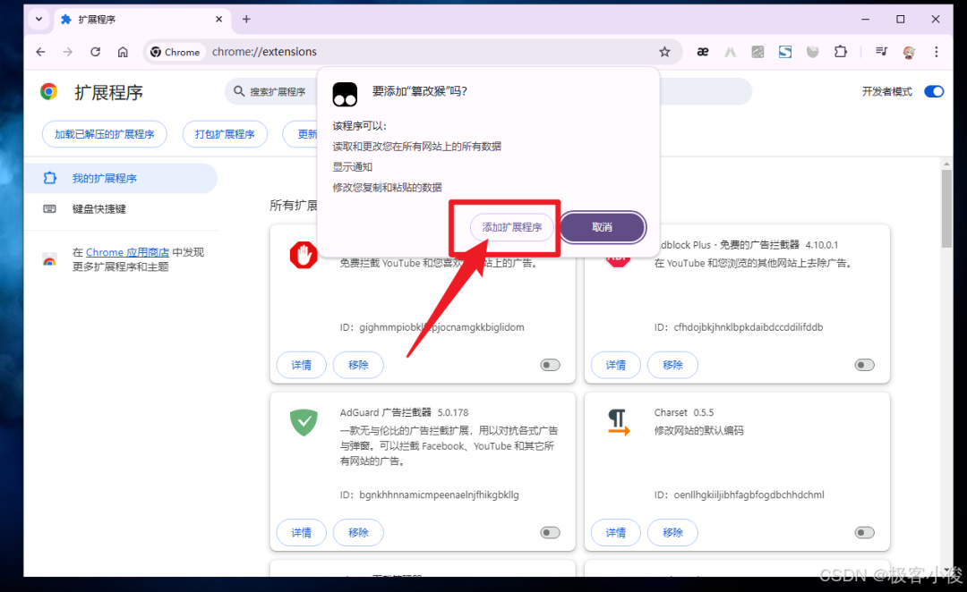Close the 扩展程序 tab

[x=219, y=19]
